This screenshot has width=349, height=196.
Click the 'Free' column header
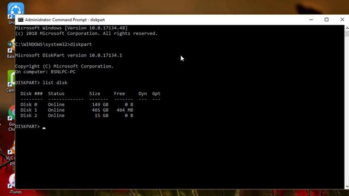[119, 94]
